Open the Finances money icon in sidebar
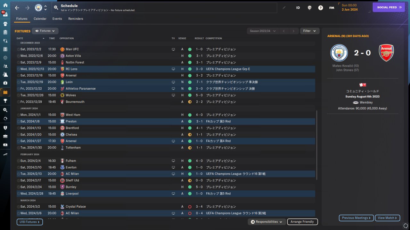Screen dimensions: 410x230 (5, 145)
